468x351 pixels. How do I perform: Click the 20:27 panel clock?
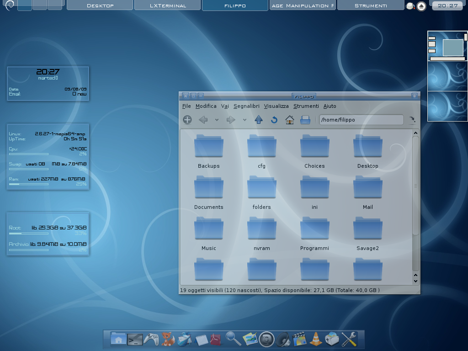(447, 5)
